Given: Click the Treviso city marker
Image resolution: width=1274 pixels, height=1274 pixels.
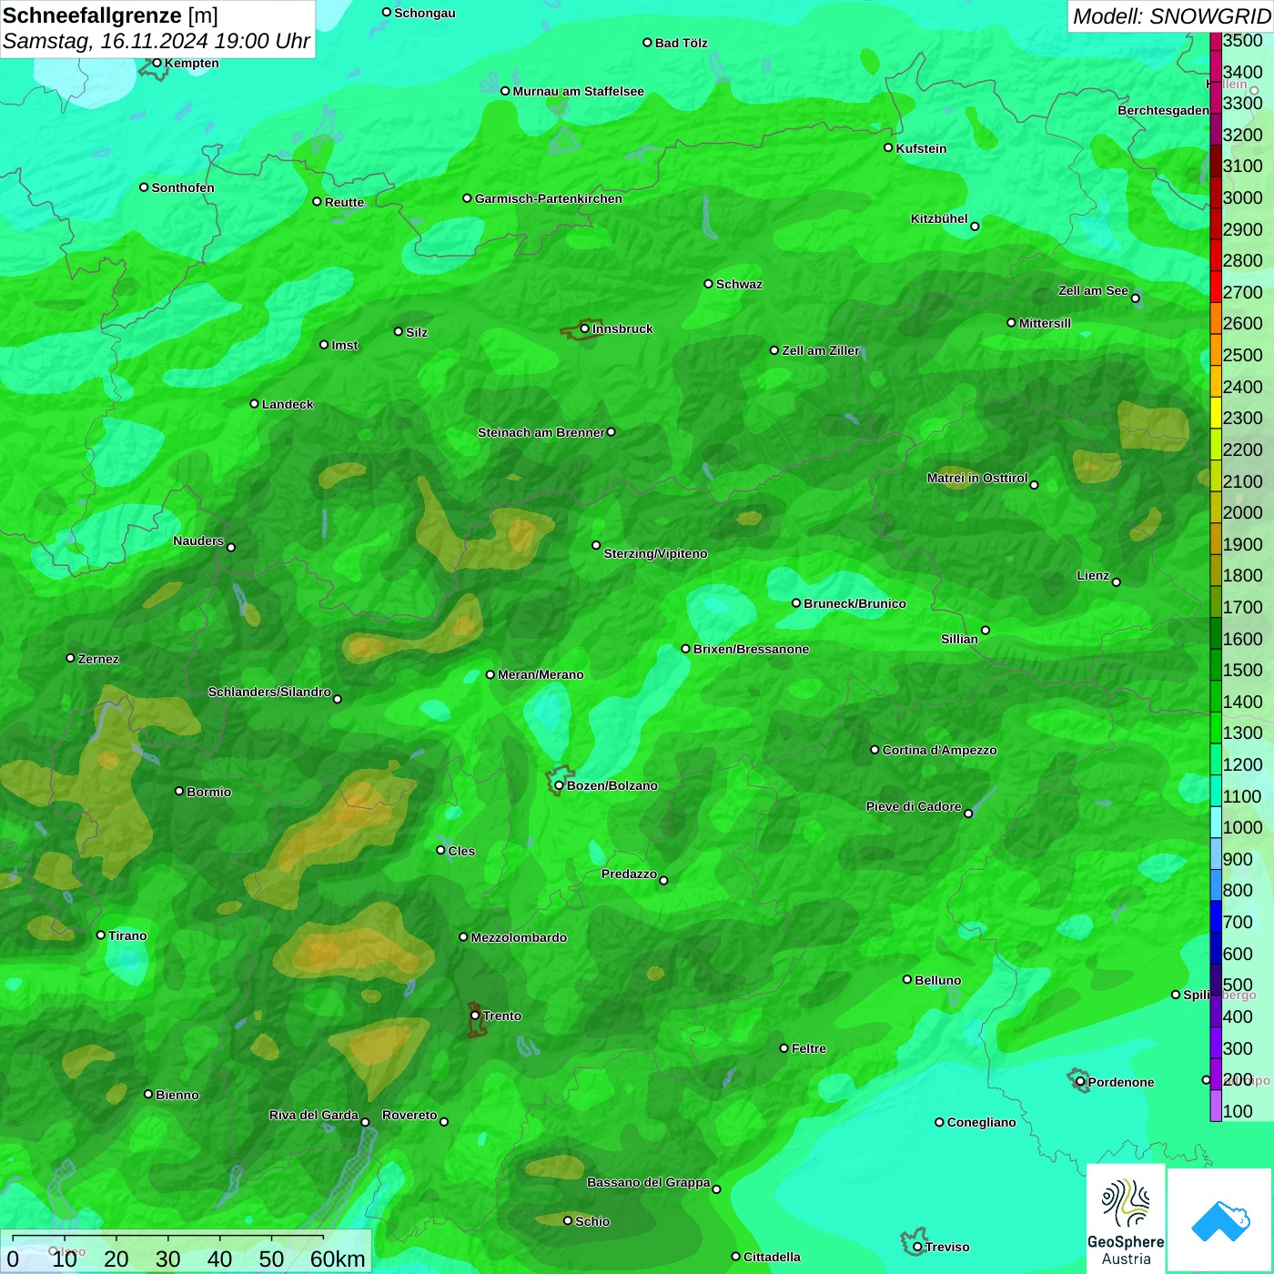Looking at the screenshot, I should click(x=917, y=1247).
